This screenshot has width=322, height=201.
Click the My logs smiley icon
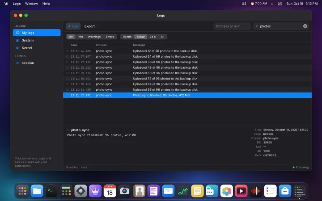(x=17, y=33)
